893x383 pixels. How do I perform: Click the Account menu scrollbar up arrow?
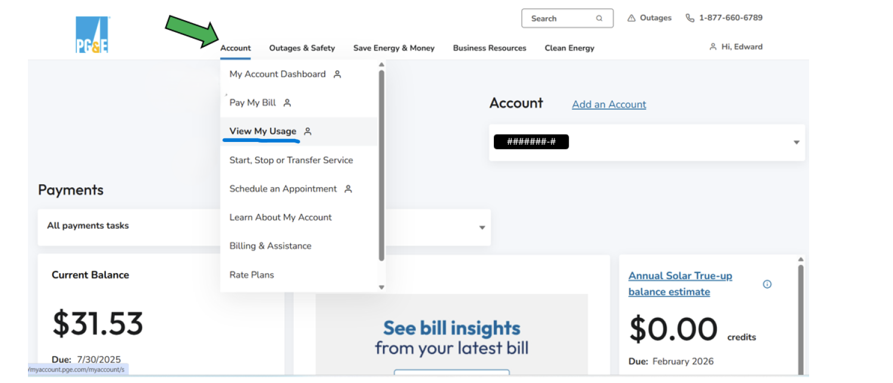[x=381, y=64]
